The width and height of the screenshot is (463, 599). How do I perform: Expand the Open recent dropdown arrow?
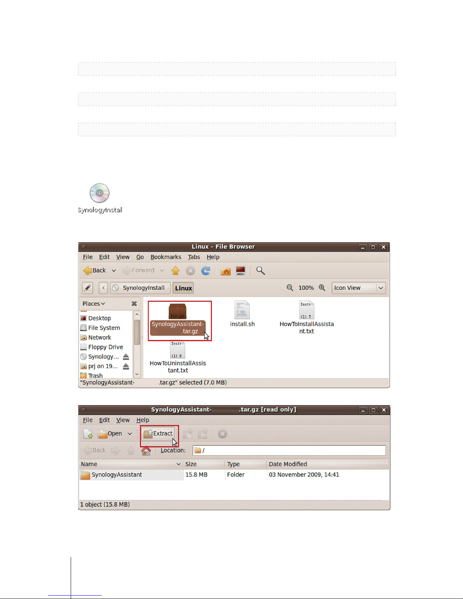tap(130, 434)
